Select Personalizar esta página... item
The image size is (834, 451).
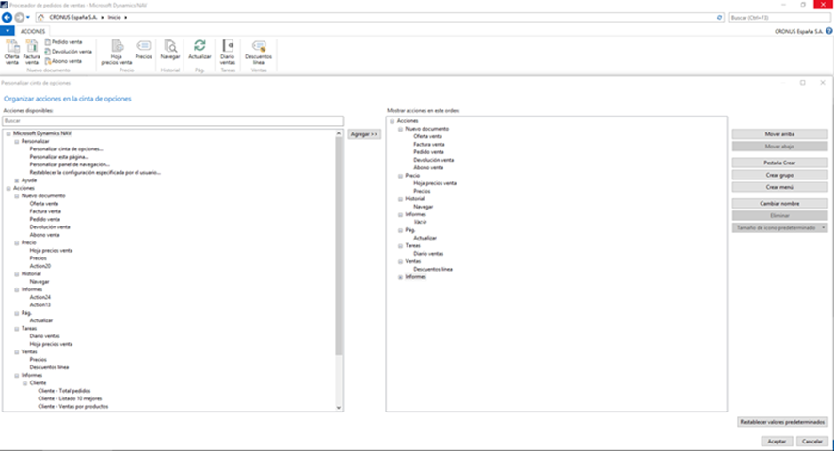click(x=59, y=157)
